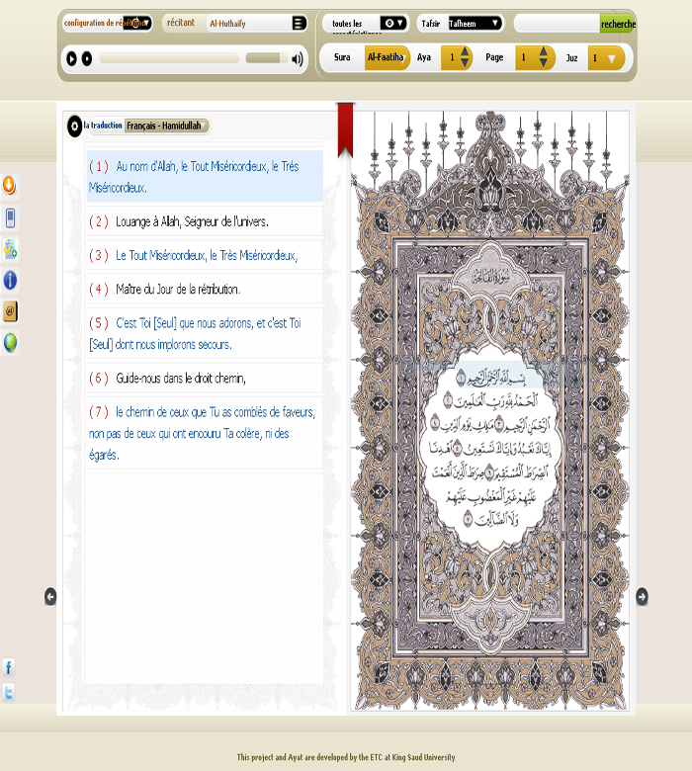
Task: Select verse 5 'C'est Toi [Seul]'
Action: (205, 333)
